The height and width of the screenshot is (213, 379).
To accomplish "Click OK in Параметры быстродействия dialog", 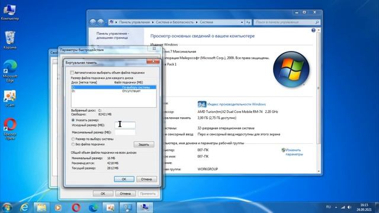I will [x=103, y=193].
